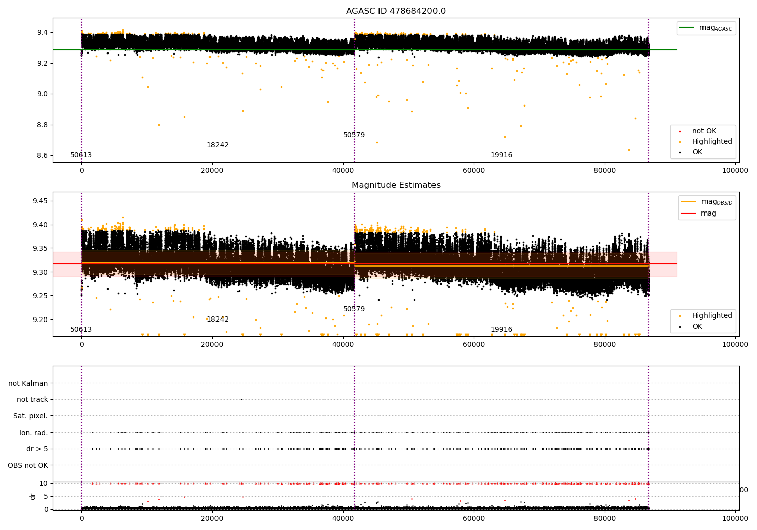Click the 50579 observation label in top plot

tap(354, 135)
